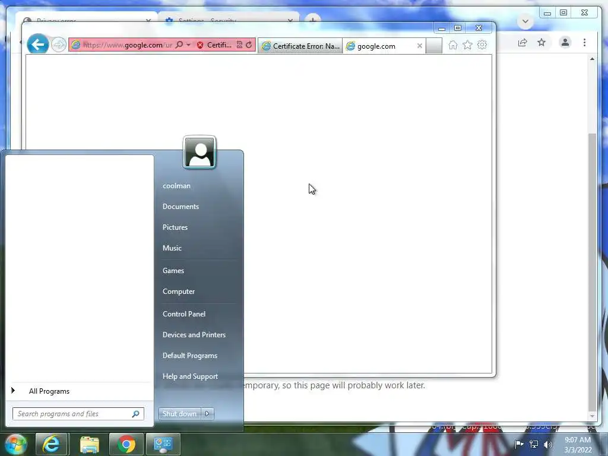Screen dimensions: 608x456
Task: Click the IE address bar URL
Action: click(x=128, y=45)
